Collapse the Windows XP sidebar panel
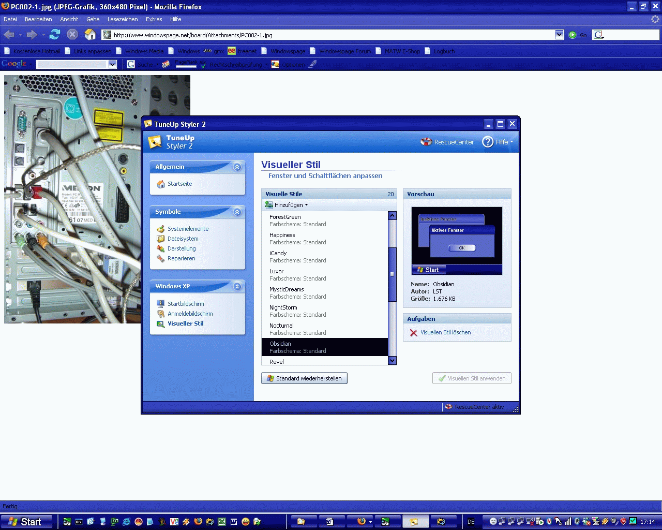The width and height of the screenshot is (662, 530). click(x=237, y=286)
